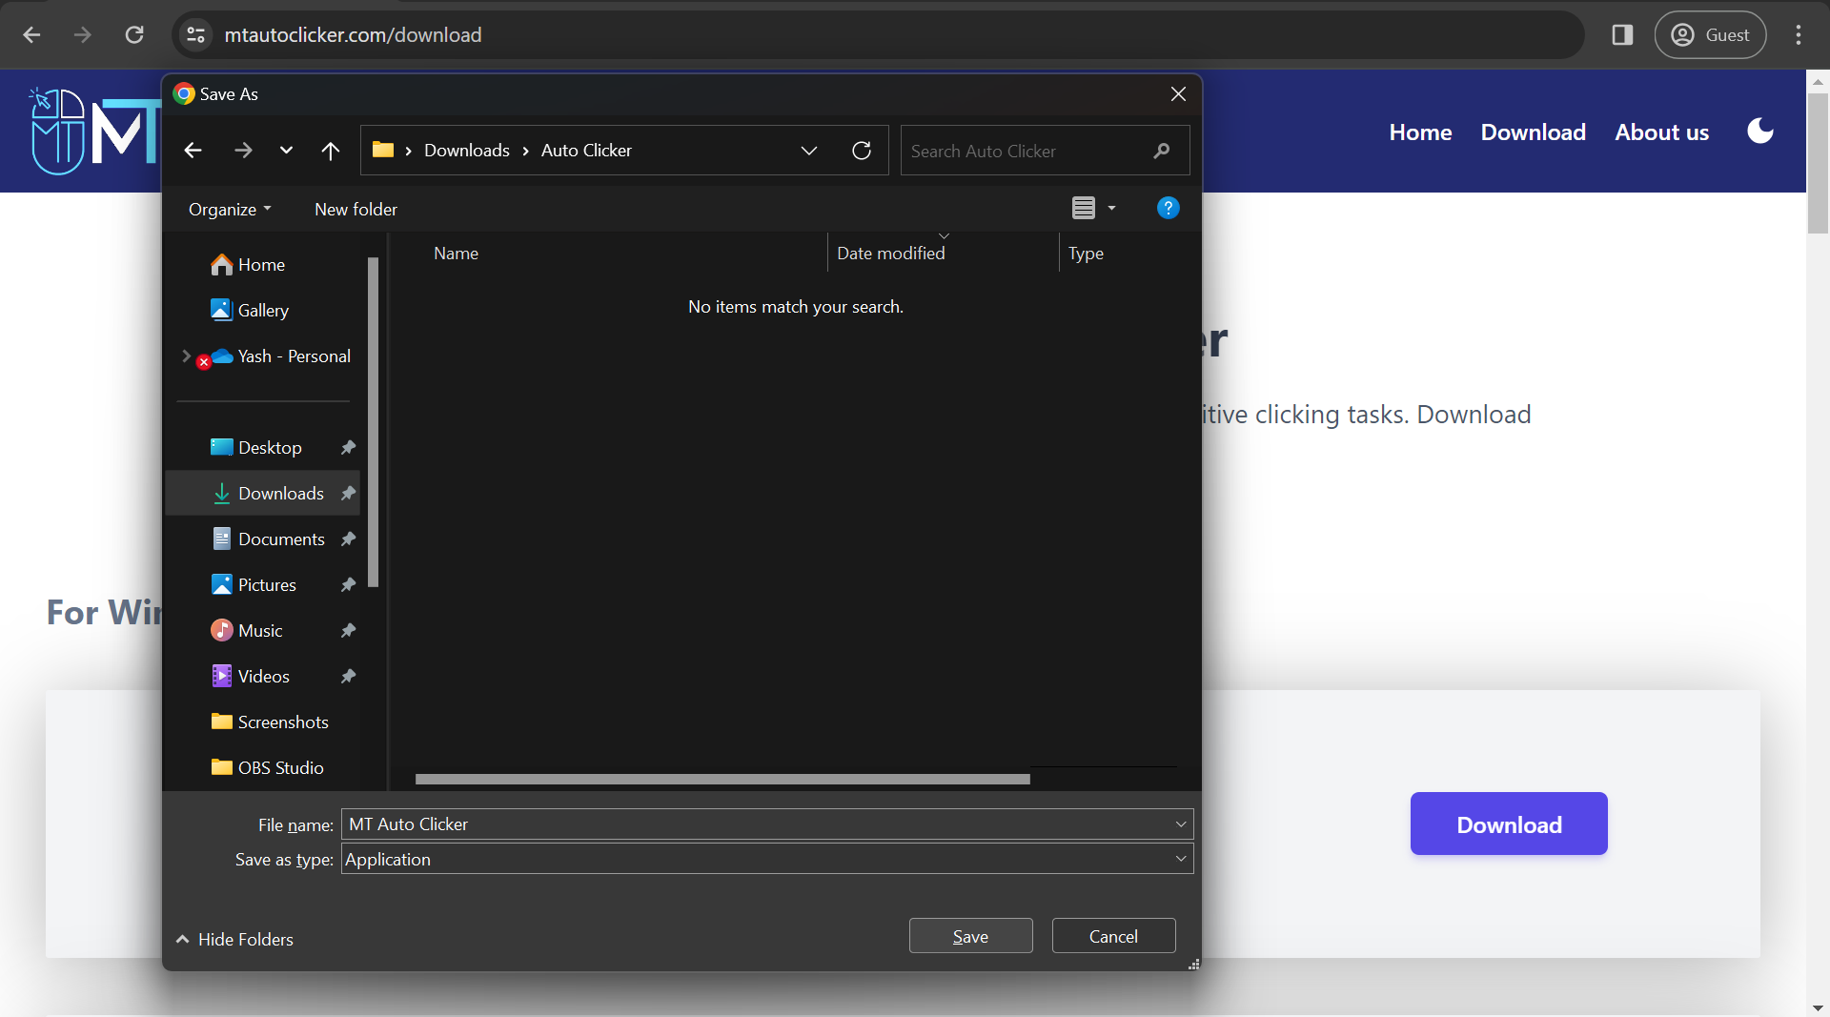This screenshot has height=1017, width=1830.
Task: Close the Save As dialog
Action: (1178, 93)
